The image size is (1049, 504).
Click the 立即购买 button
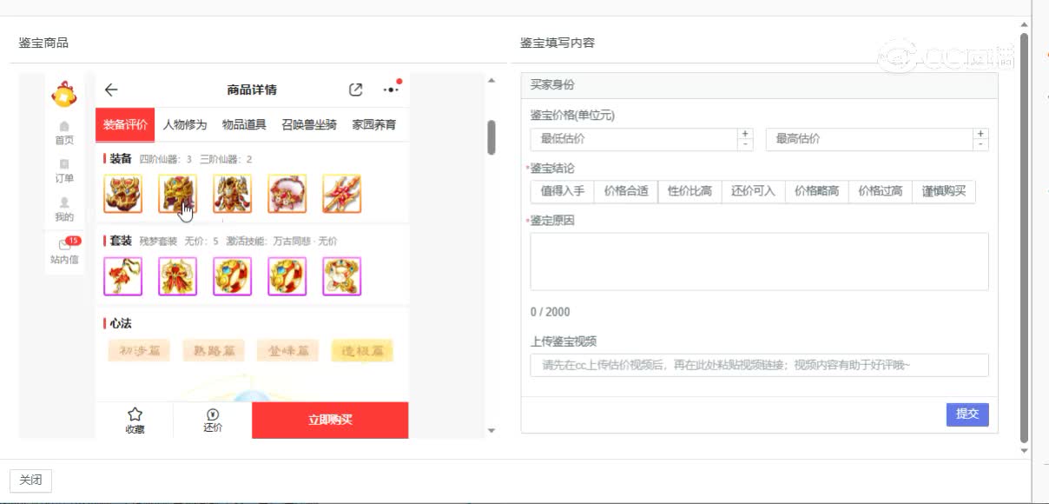point(330,420)
